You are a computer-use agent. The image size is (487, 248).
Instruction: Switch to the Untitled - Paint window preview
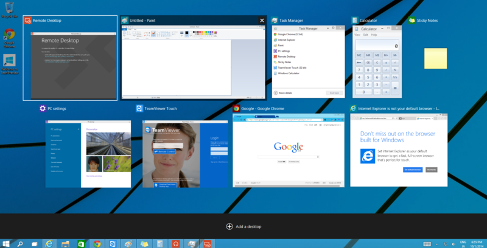(193, 63)
